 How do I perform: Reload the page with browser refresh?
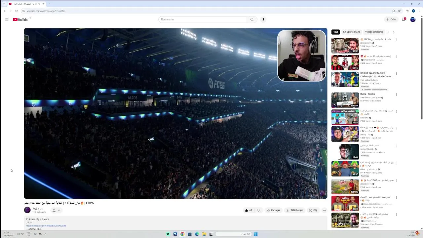(16, 11)
